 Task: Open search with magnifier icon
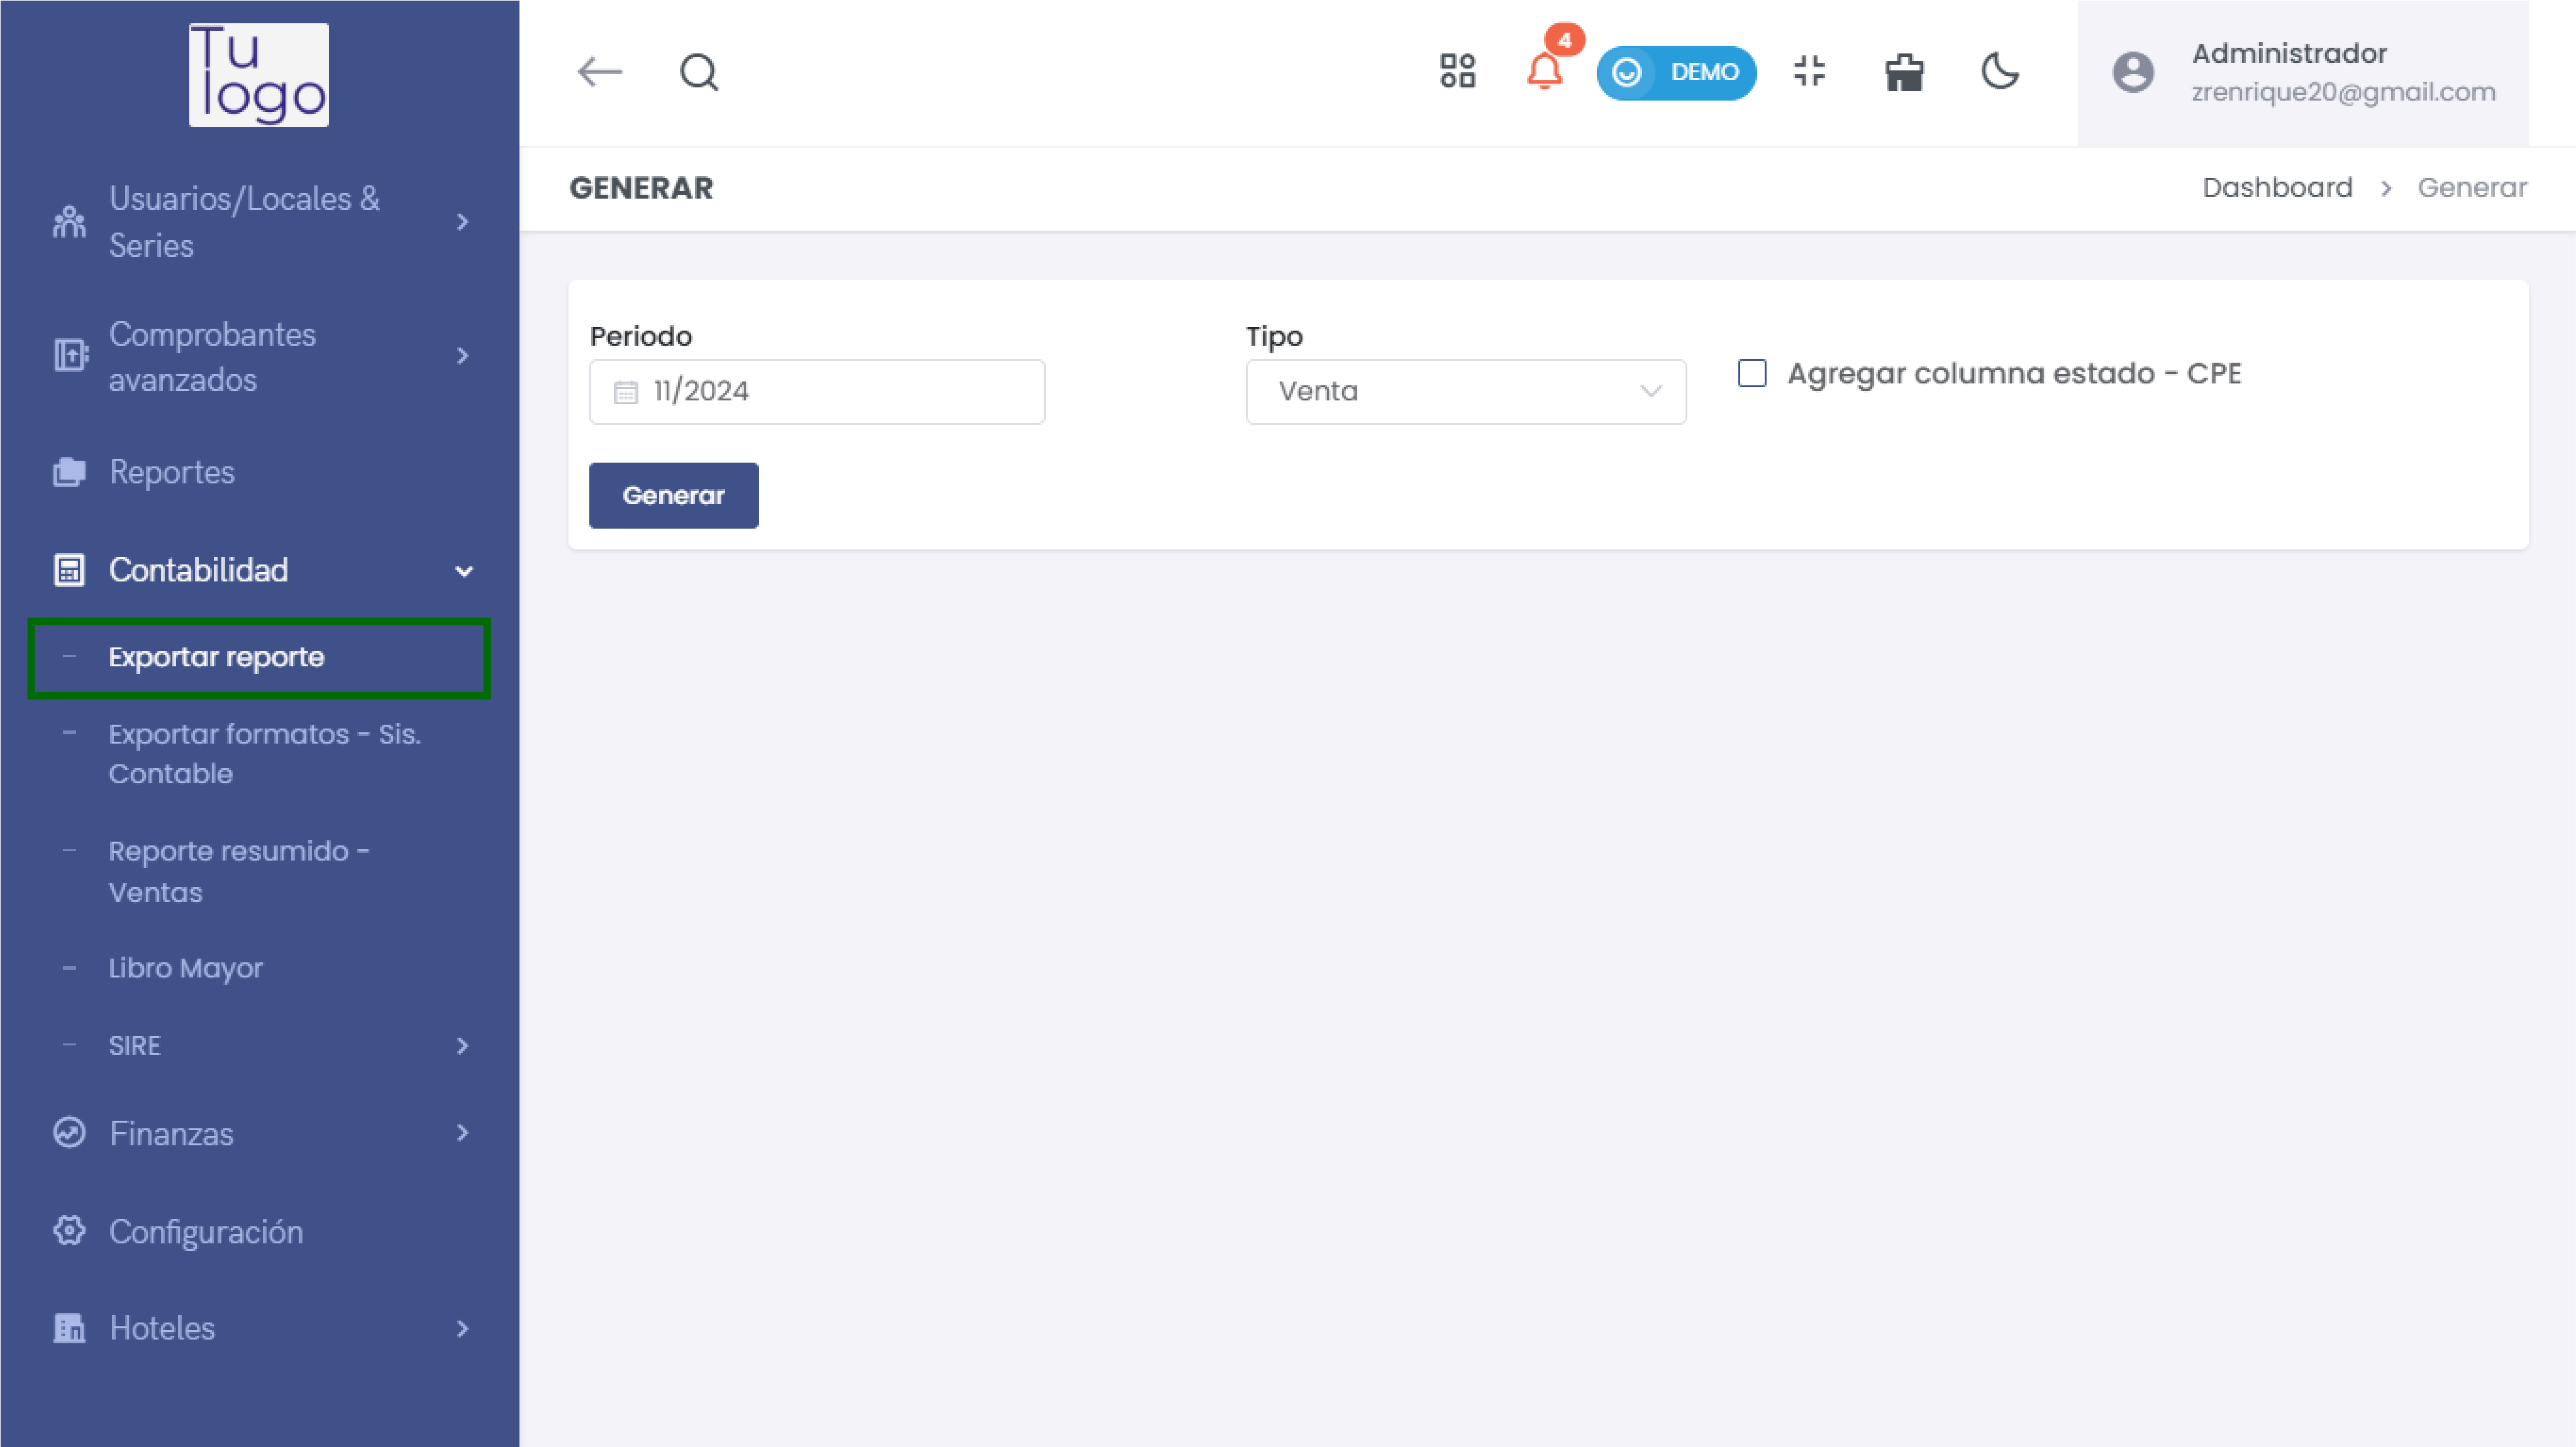pos(699,72)
